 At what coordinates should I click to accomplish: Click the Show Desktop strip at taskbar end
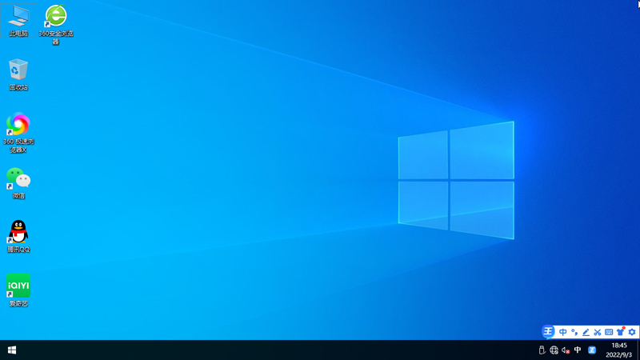coord(638,350)
